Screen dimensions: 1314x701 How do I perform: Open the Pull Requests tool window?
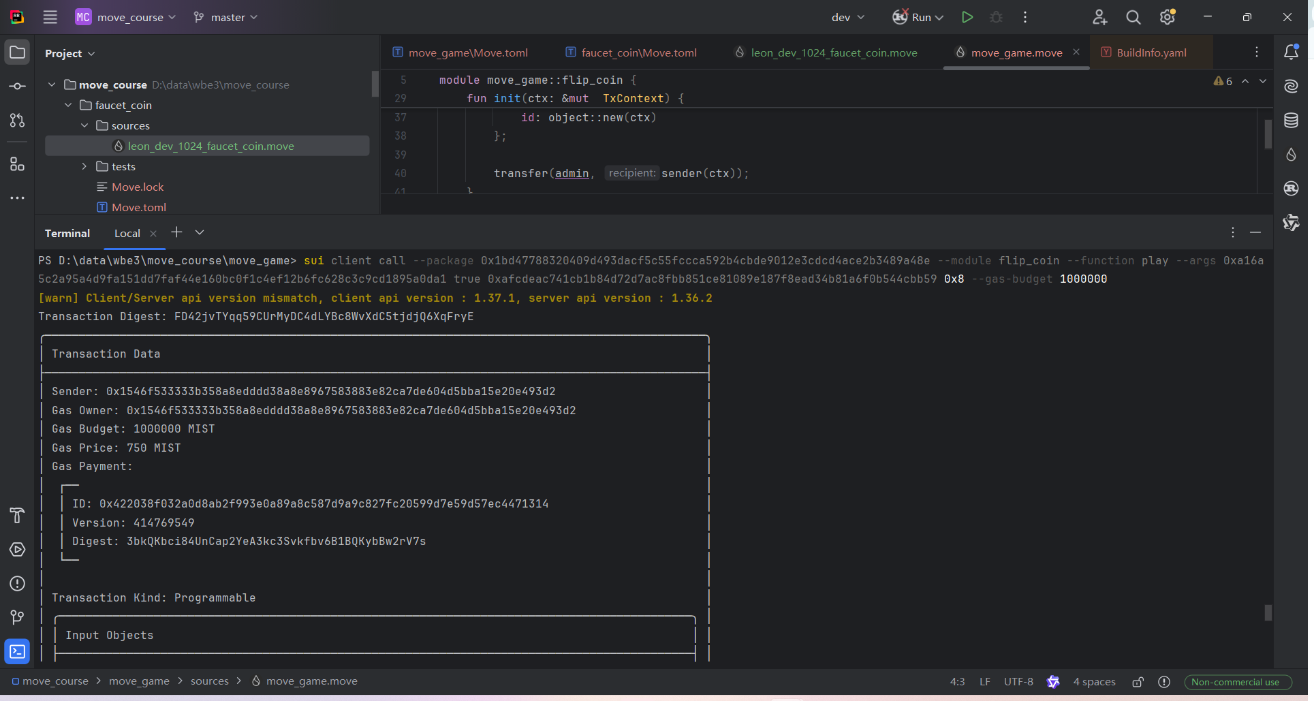coord(17,121)
